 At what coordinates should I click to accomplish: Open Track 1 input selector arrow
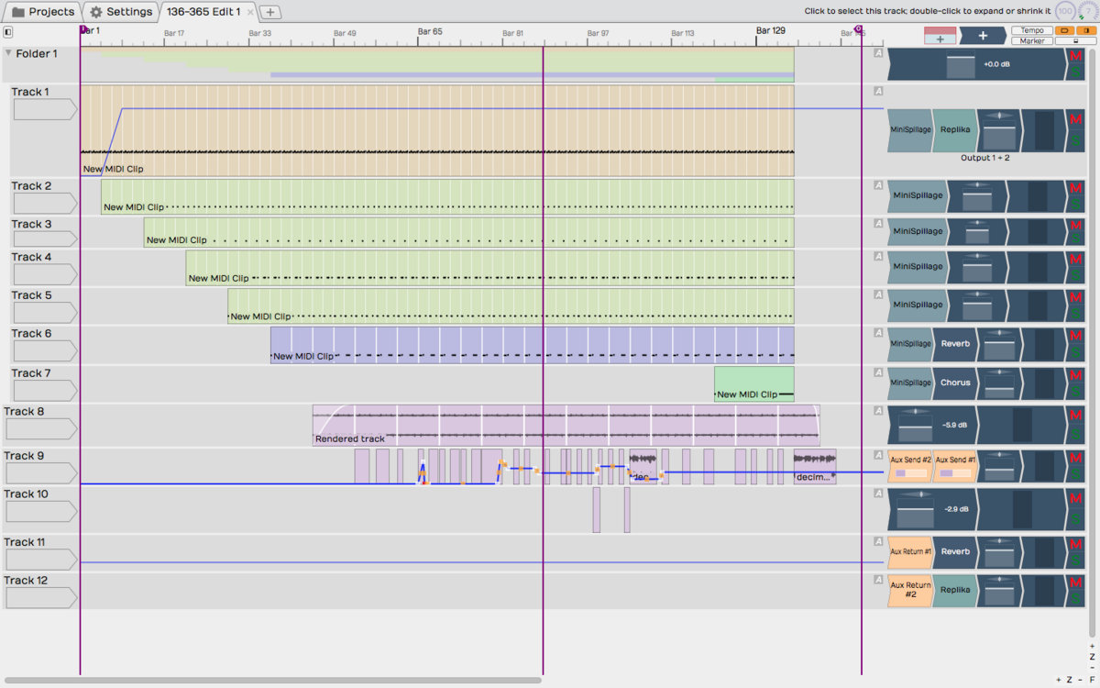41,109
